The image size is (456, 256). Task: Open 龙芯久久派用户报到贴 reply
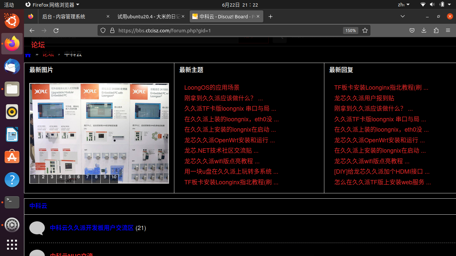point(364,98)
